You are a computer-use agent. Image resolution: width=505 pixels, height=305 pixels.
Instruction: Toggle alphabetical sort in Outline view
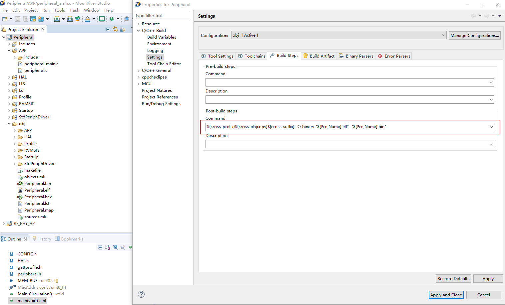(108, 247)
